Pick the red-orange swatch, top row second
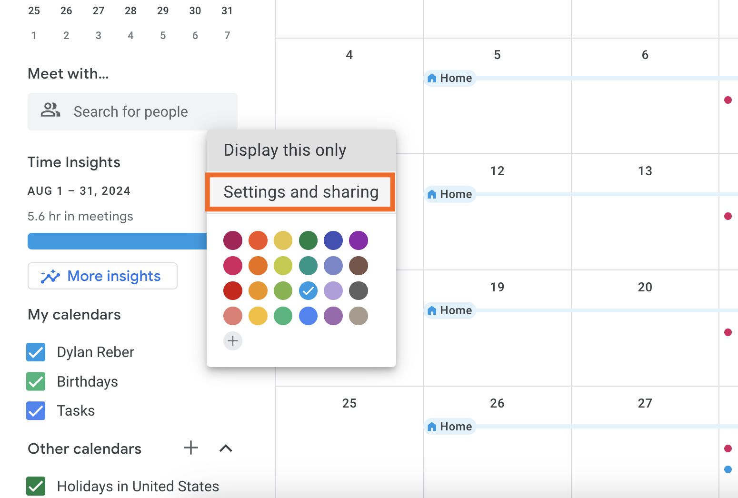Viewport: 738px width, 498px height. click(x=258, y=240)
